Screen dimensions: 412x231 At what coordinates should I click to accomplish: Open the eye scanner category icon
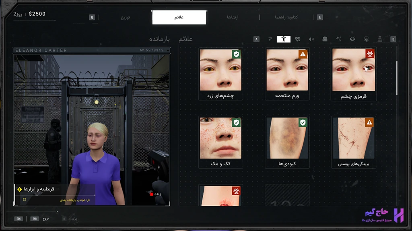pos(352,39)
